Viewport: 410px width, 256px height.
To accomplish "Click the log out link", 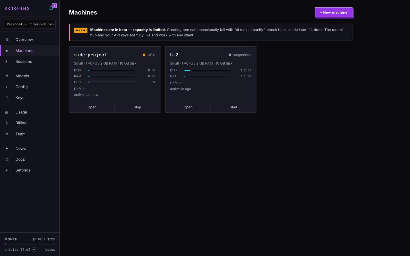I will tap(50, 250).
